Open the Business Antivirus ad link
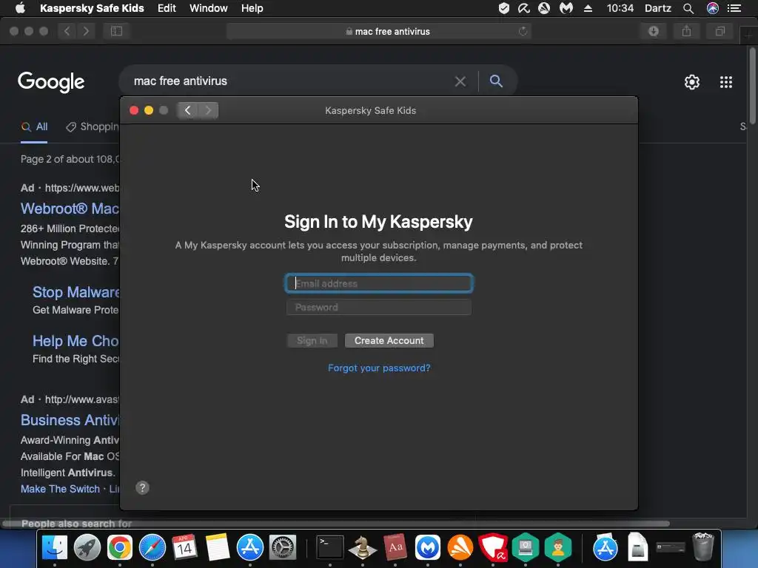 [x=70, y=420]
